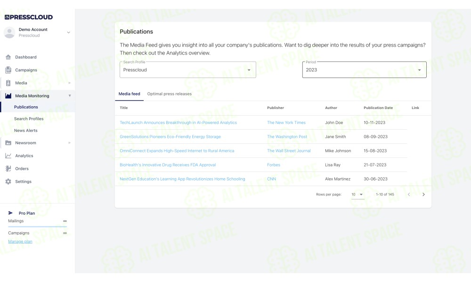Open the Search Profile dropdown
This screenshot has width=471, height=282.
click(x=188, y=70)
